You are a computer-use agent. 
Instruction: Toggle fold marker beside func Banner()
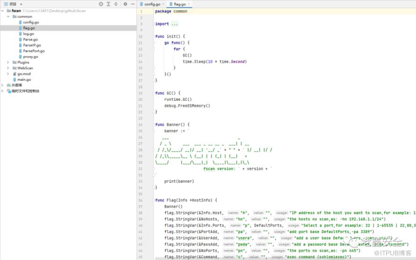point(153,125)
